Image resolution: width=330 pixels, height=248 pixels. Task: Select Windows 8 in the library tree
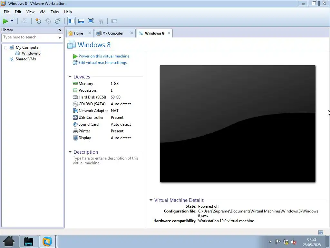(31, 53)
